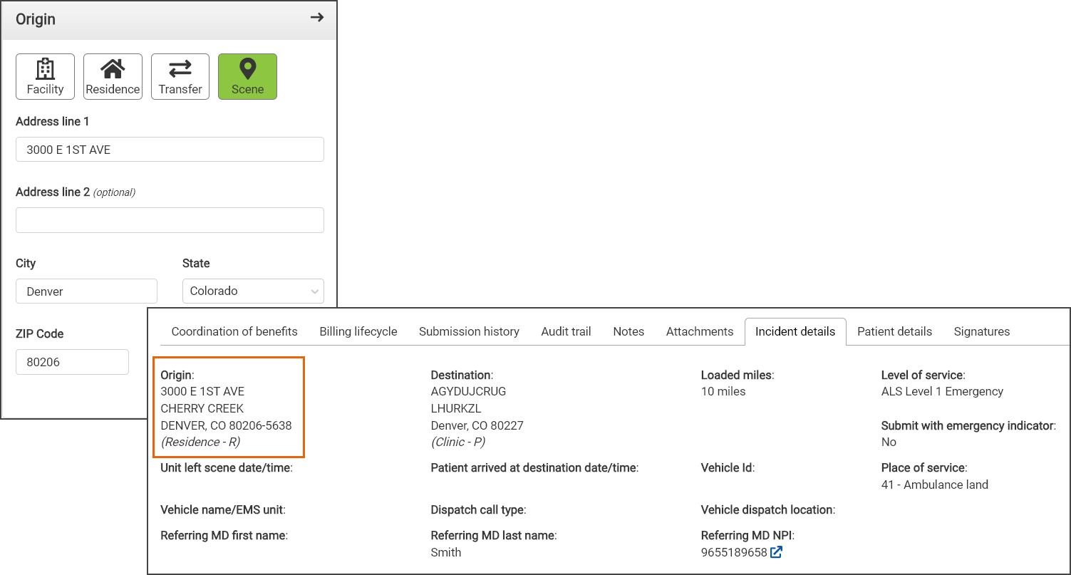Screen dimensions: 1071x575
Task: Toggle the green Scene location button
Action: pyautogui.click(x=247, y=76)
